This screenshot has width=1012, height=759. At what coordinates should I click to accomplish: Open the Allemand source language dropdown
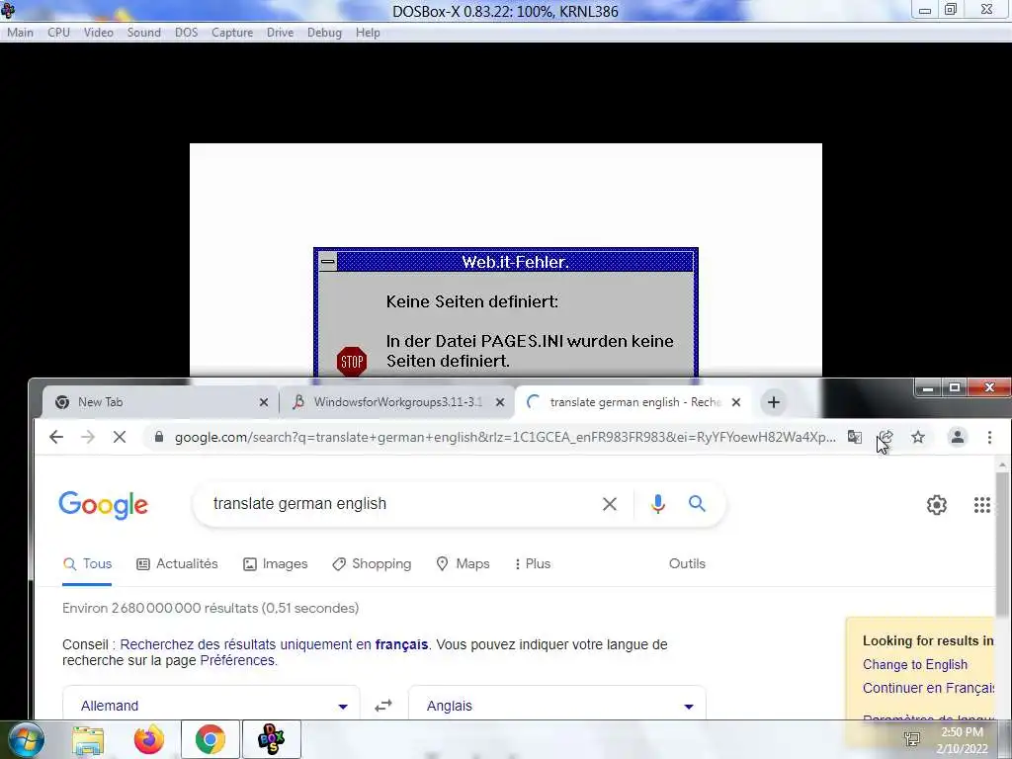(x=211, y=706)
